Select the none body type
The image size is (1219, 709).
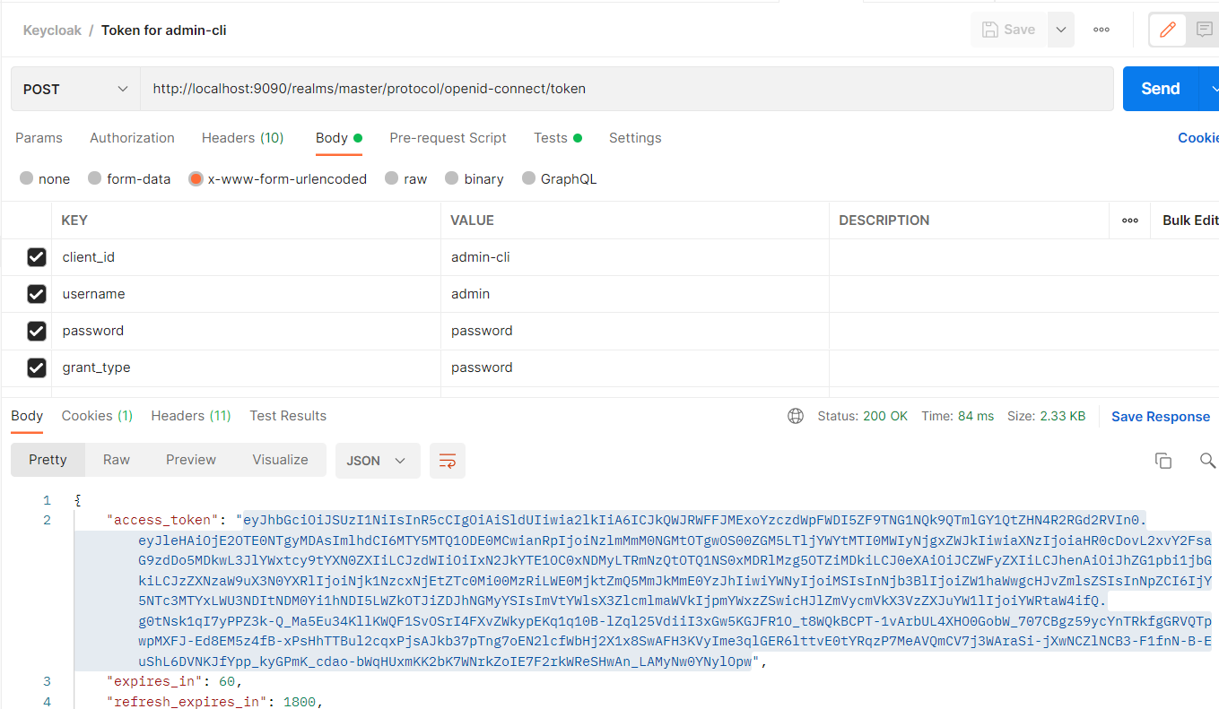click(27, 178)
